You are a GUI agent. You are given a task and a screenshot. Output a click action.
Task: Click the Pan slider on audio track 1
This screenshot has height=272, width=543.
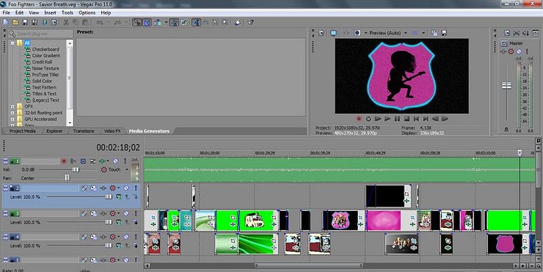67,178
